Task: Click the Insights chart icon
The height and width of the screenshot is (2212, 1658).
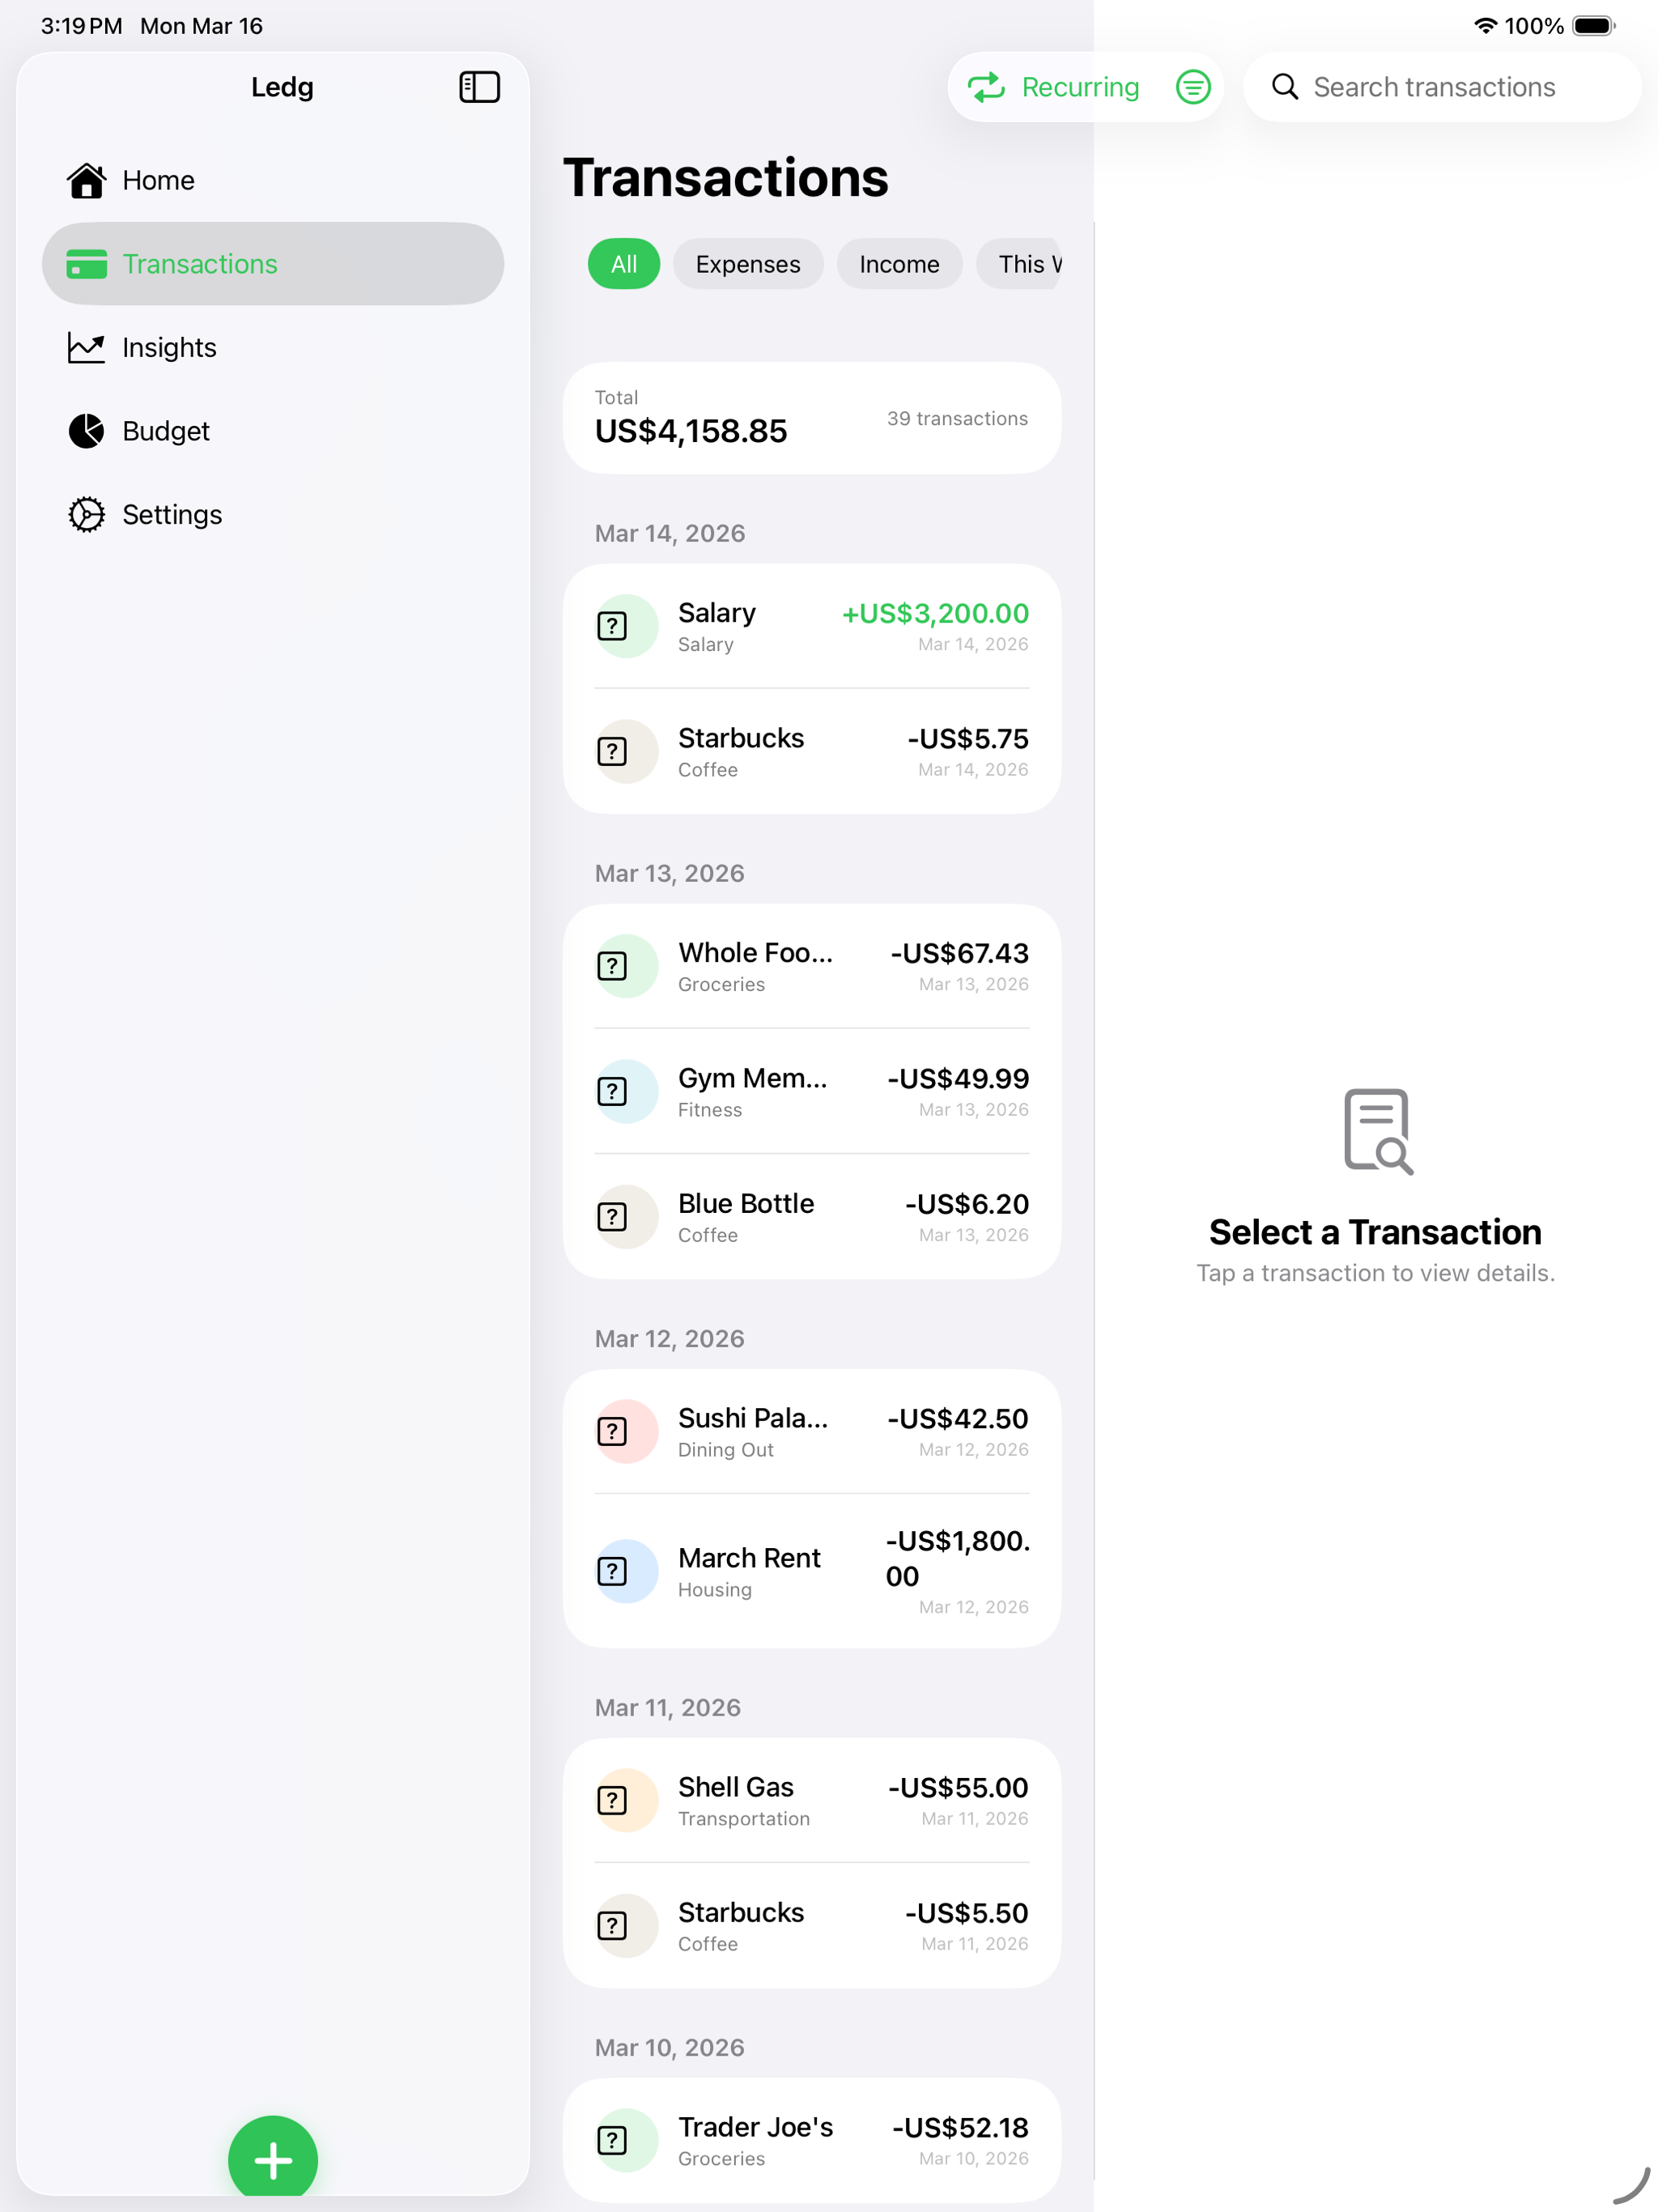Action: [x=86, y=347]
